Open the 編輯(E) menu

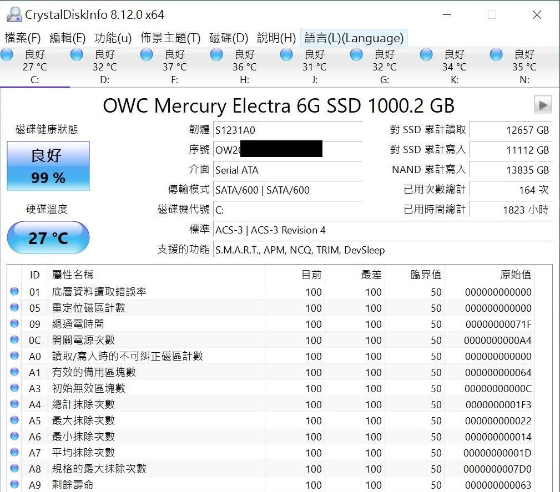click(68, 38)
